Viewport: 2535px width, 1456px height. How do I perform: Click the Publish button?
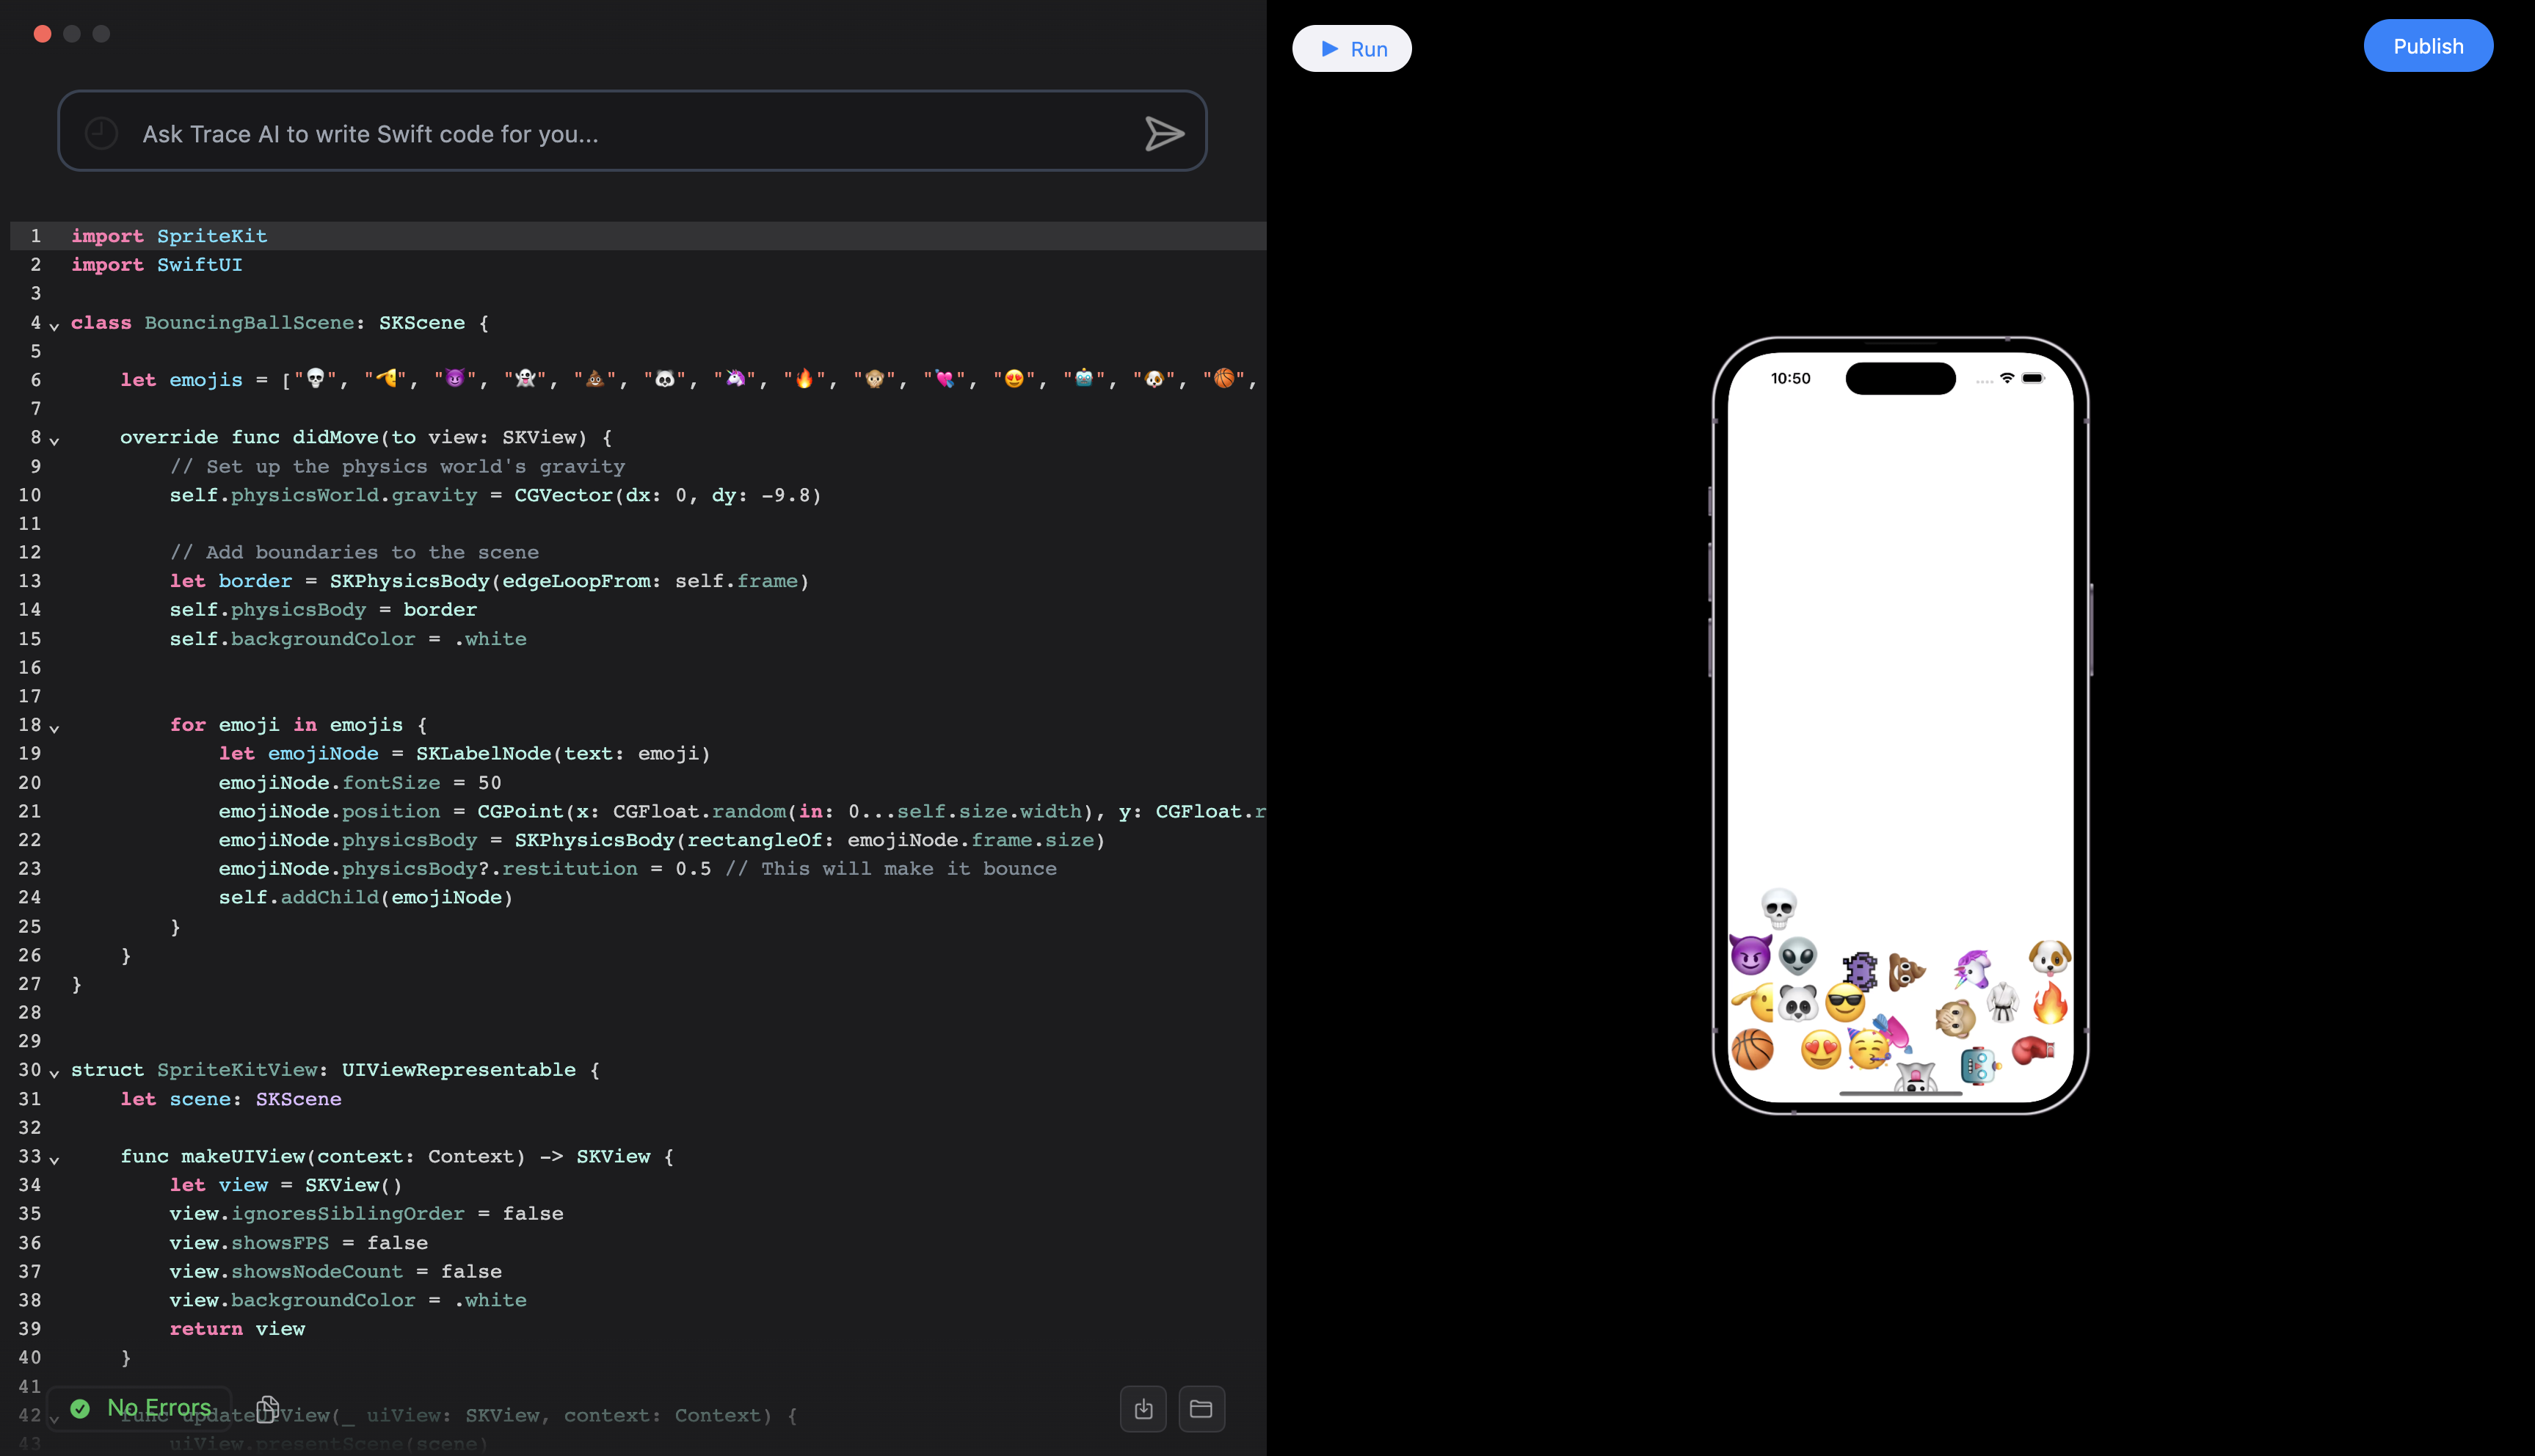click(x=2427, y=46)
